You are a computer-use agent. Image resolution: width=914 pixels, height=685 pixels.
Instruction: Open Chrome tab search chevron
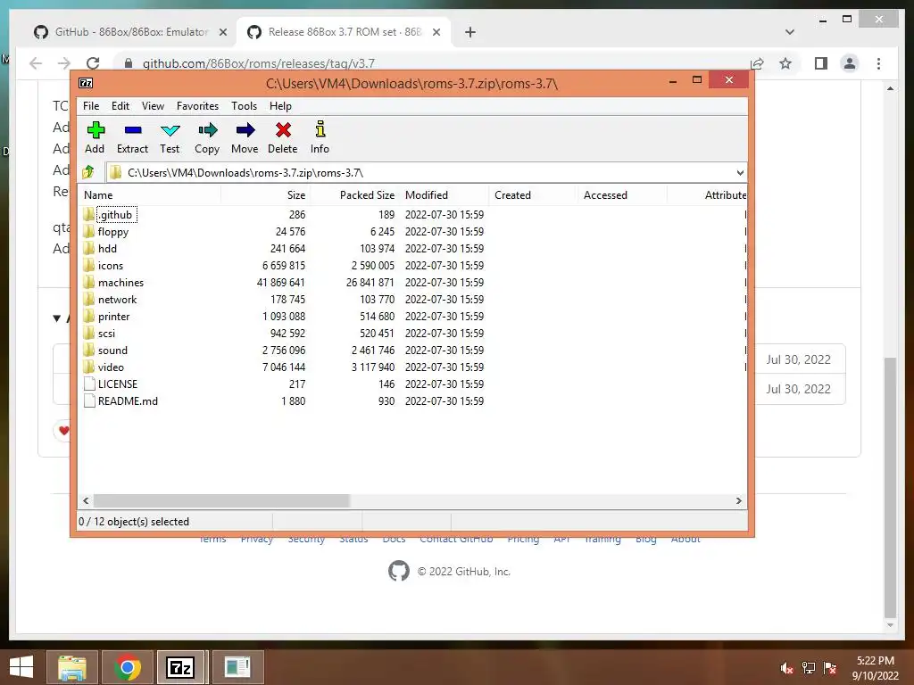790,32
